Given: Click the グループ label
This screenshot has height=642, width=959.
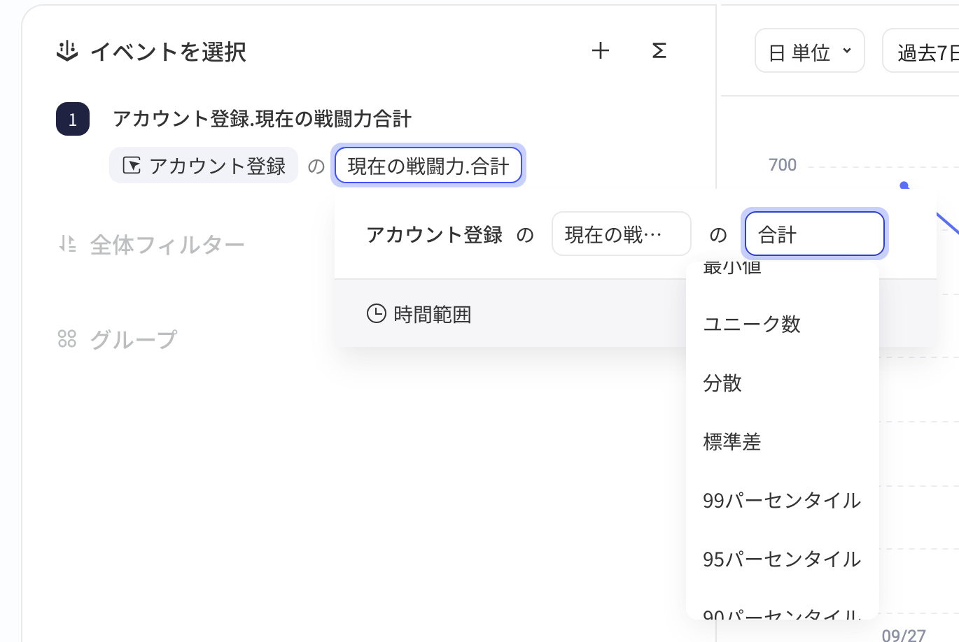Looking at the screenshot, I should (x=134, y=340).
